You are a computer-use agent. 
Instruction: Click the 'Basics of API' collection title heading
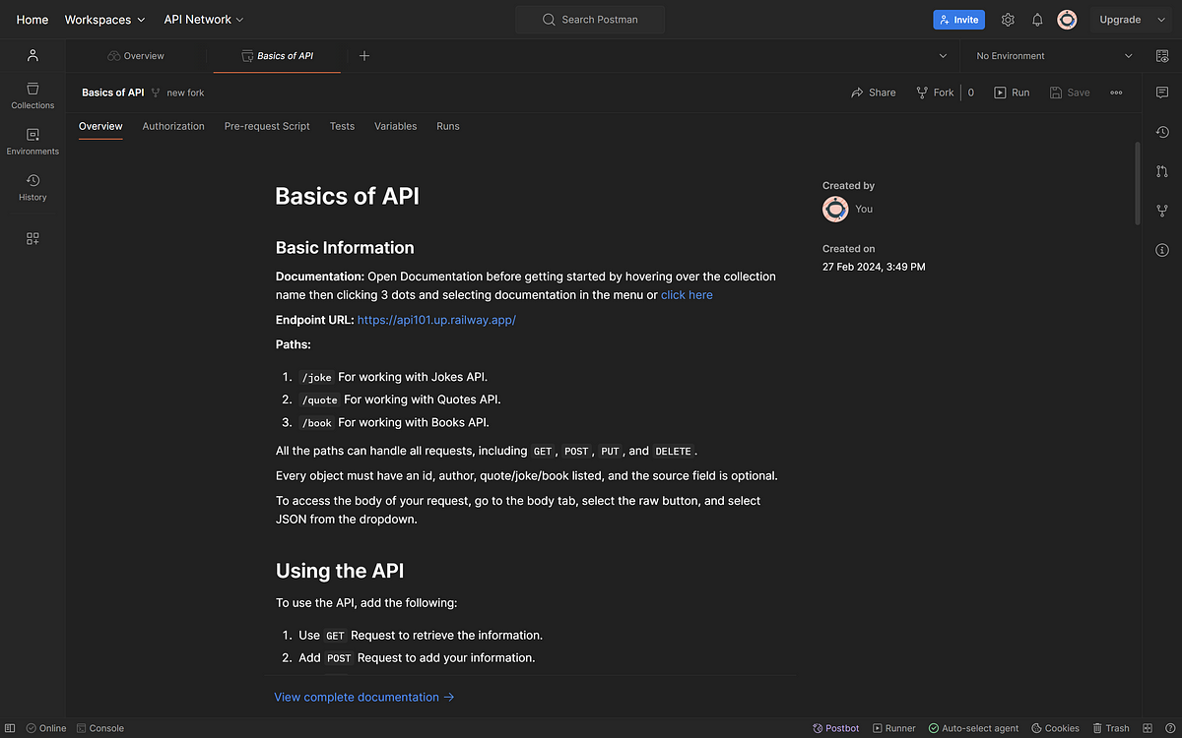click(x=348, y=196)
